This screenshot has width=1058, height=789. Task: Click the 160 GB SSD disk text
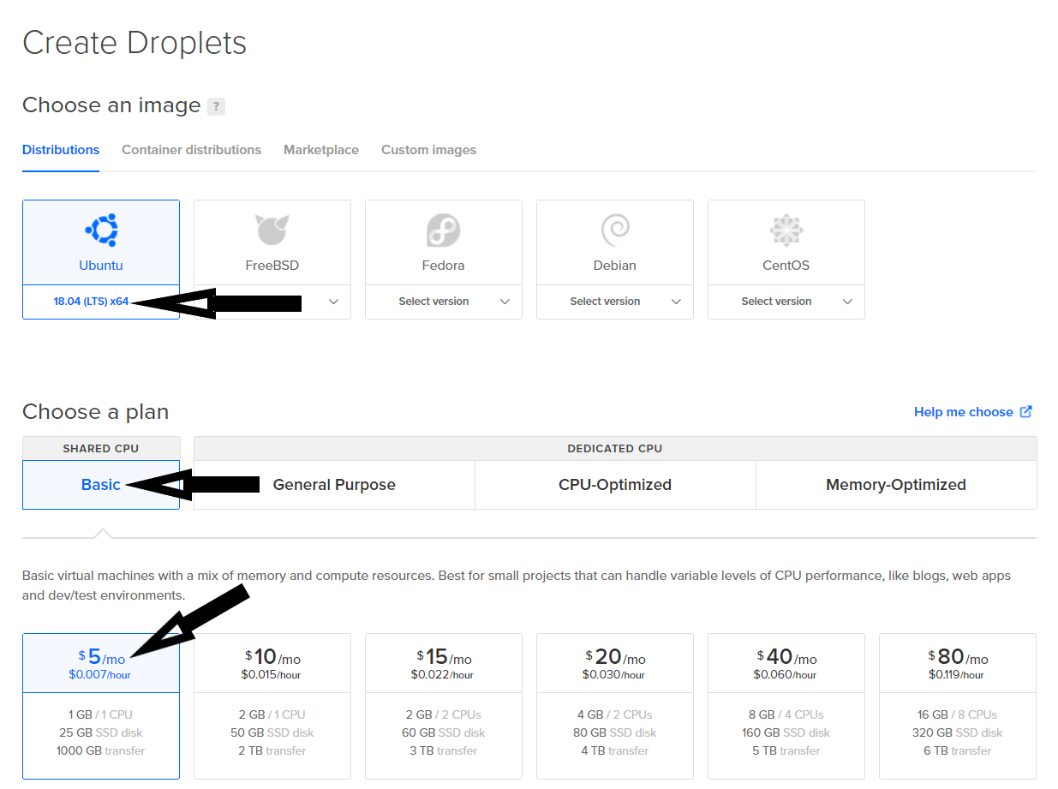[x=786, y=732]
